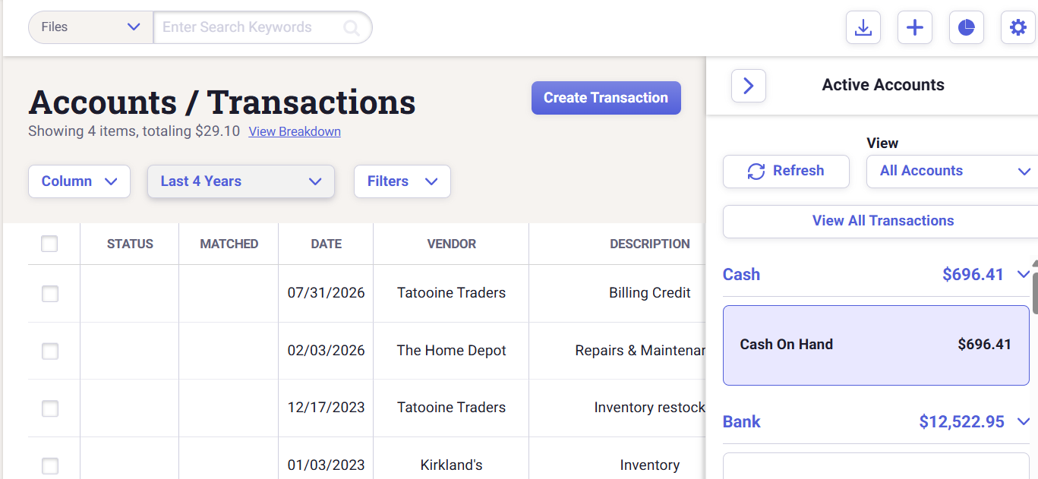Image resolution: width=1038 pixels, height=479 pixels.
Task: Check the box for the 12/17/2023 Tatooine Traders row
Action: point(49,408)
